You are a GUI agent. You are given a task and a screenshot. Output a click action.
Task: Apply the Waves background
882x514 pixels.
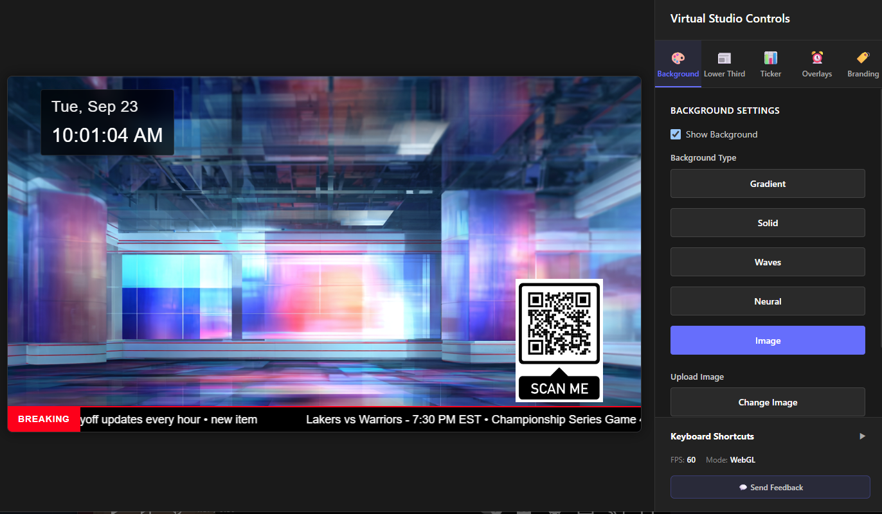coord(768,261)
